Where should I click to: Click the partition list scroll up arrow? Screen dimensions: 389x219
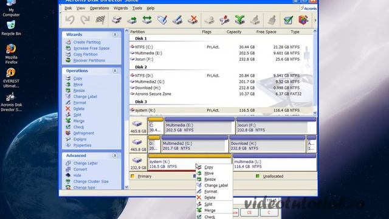(x=315, y=31)
